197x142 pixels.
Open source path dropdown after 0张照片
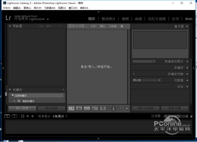[x=67, y=116]
